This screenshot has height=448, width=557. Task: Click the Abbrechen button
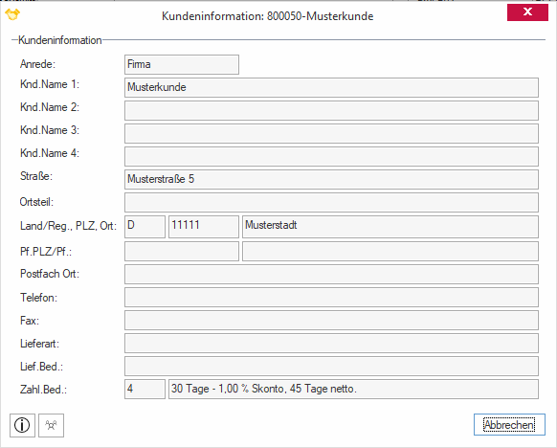point(509,425)
